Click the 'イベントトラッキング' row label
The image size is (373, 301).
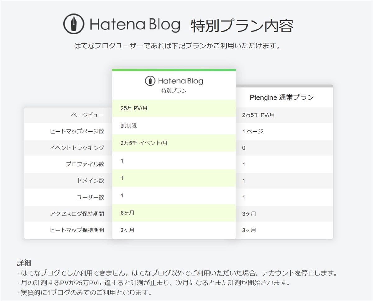click(x=77, y=148)
